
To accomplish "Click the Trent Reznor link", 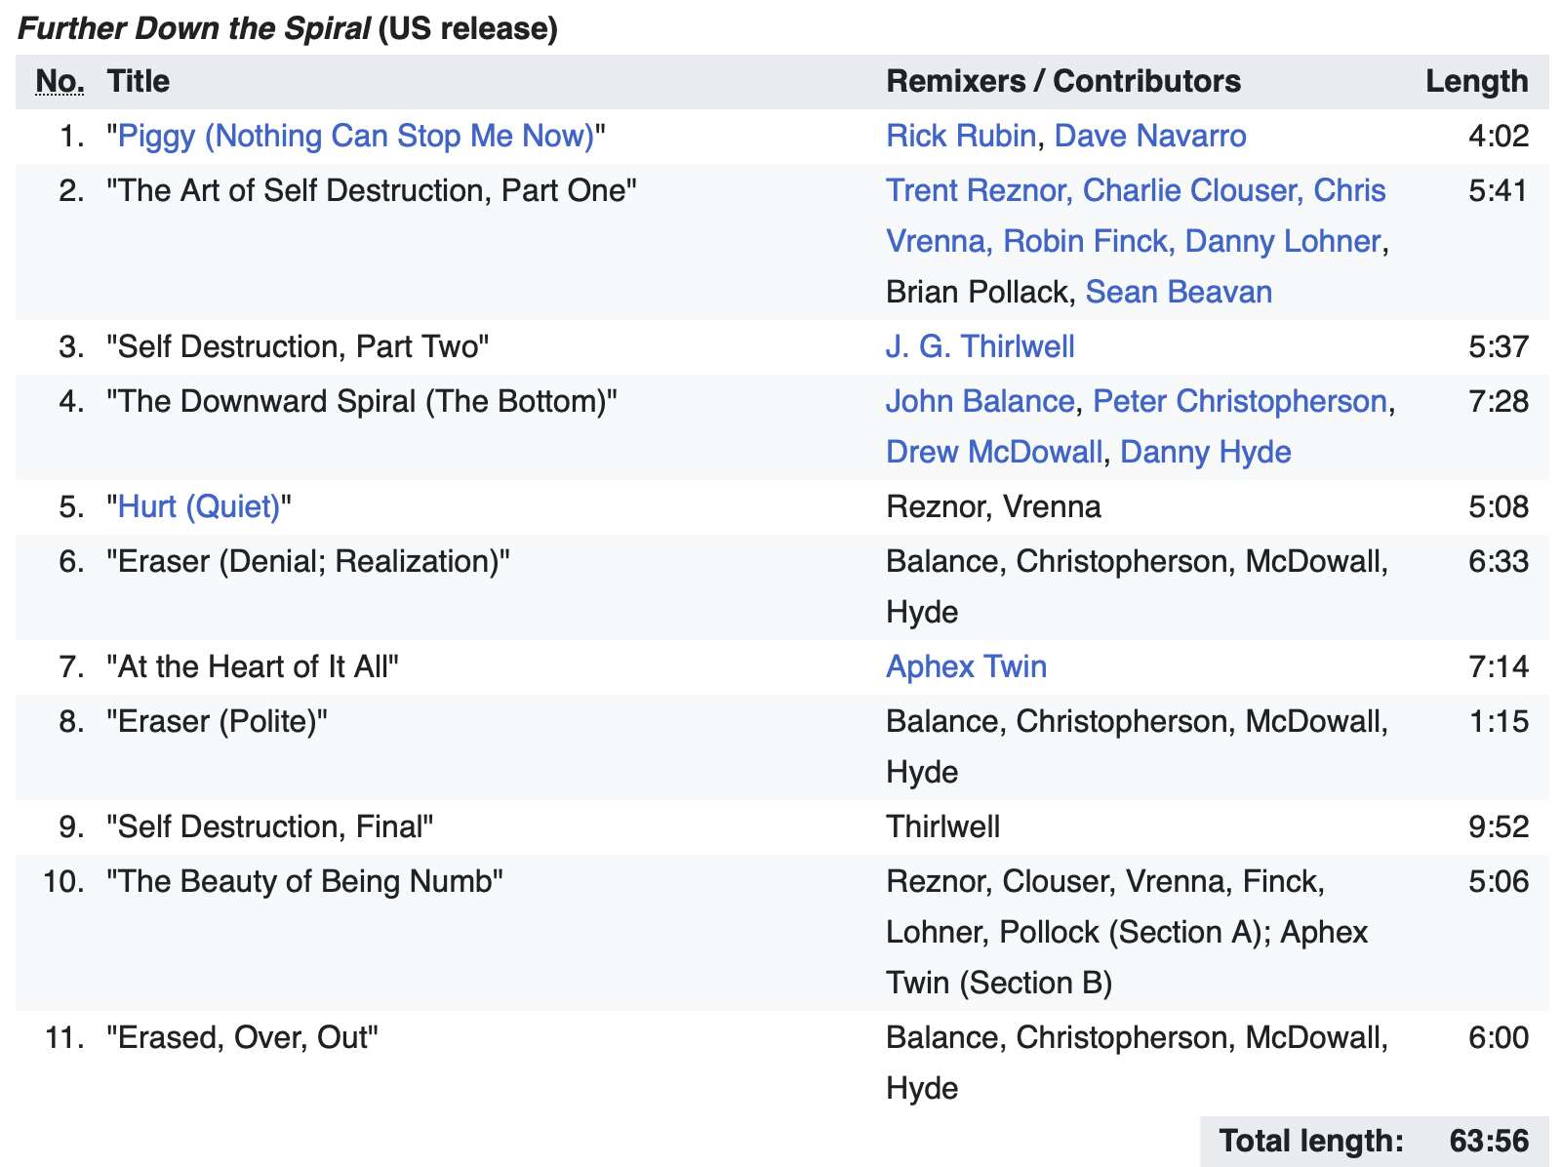I will tap(976, 190).
